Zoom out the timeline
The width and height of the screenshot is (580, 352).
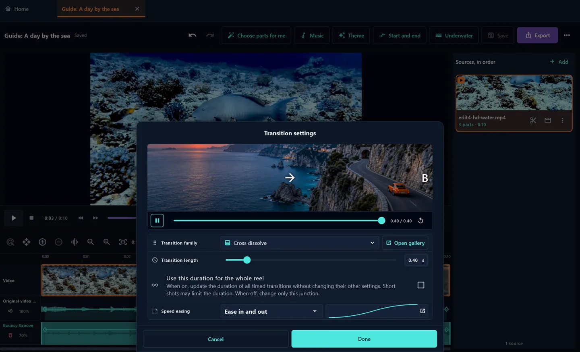(91, 242)
